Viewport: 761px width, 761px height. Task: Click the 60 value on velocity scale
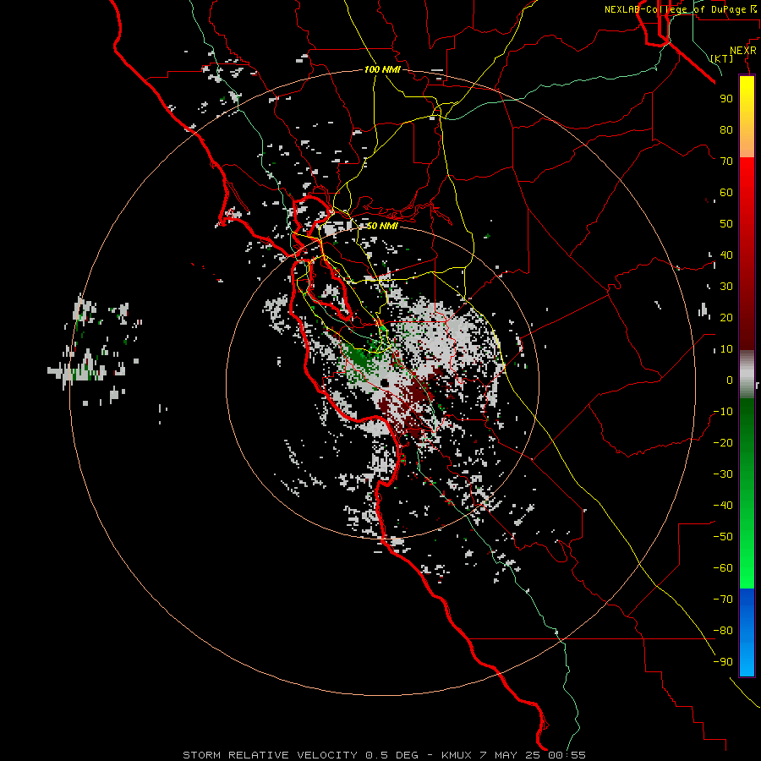726,192
